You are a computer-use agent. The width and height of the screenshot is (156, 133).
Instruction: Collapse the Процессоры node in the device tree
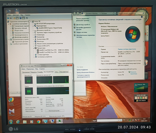click(34, 48)
